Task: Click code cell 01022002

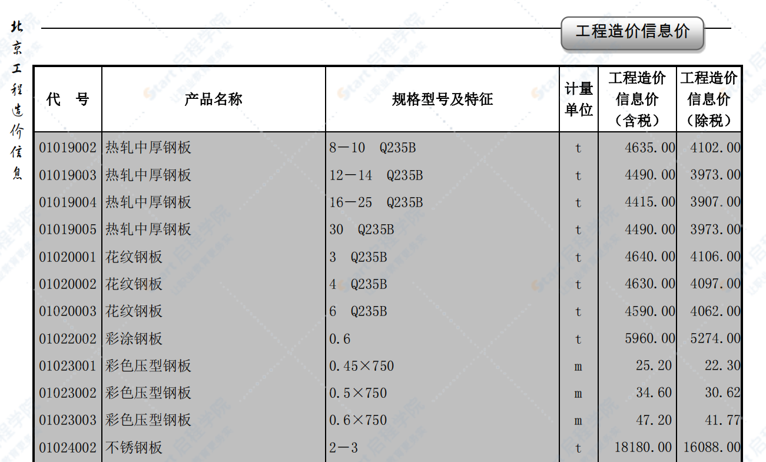Action: pos(68,339)
